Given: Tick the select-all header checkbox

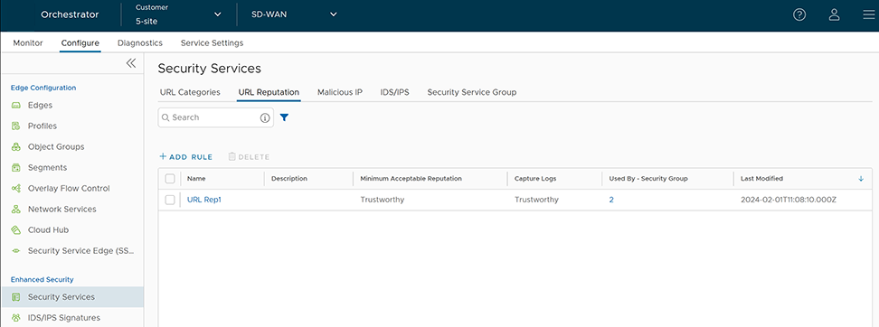Looking at the screenshot, I should pyautogui.click(x=170, y=179).
